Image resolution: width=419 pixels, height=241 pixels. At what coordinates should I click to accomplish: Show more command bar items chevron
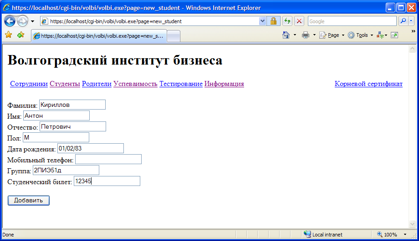tap(414, 31)
